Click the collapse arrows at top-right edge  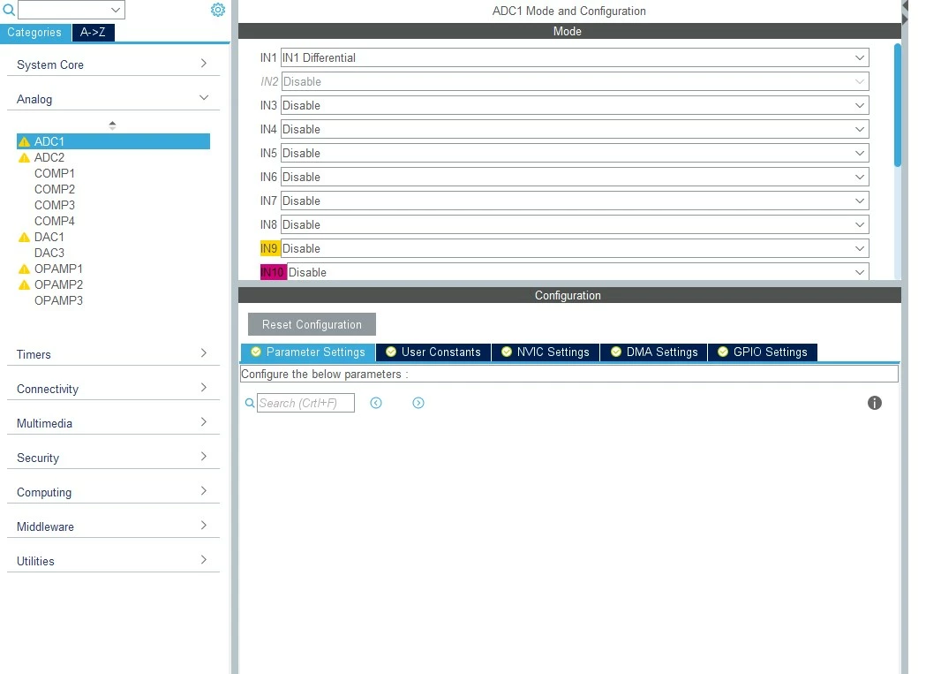(905, 12)
